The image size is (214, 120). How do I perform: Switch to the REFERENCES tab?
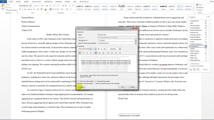point(48,2)
